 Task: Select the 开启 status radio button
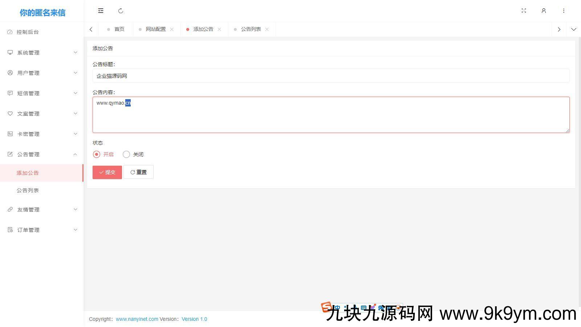tap(96, 154)
